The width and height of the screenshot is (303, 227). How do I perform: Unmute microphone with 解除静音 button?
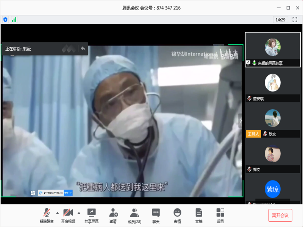point(47,216)
